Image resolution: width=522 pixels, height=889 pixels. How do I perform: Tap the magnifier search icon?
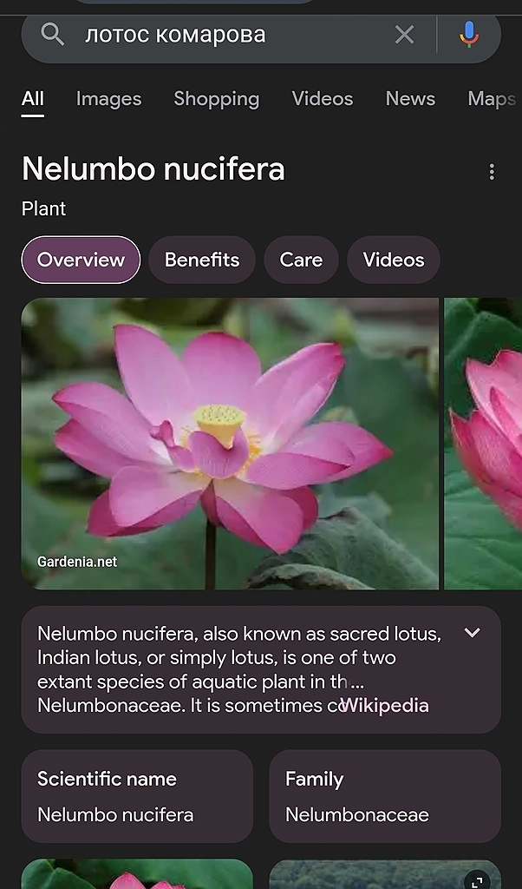pos(53,35)
